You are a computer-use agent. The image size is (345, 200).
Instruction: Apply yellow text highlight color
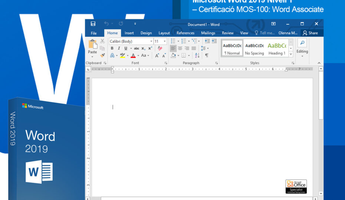122,55
